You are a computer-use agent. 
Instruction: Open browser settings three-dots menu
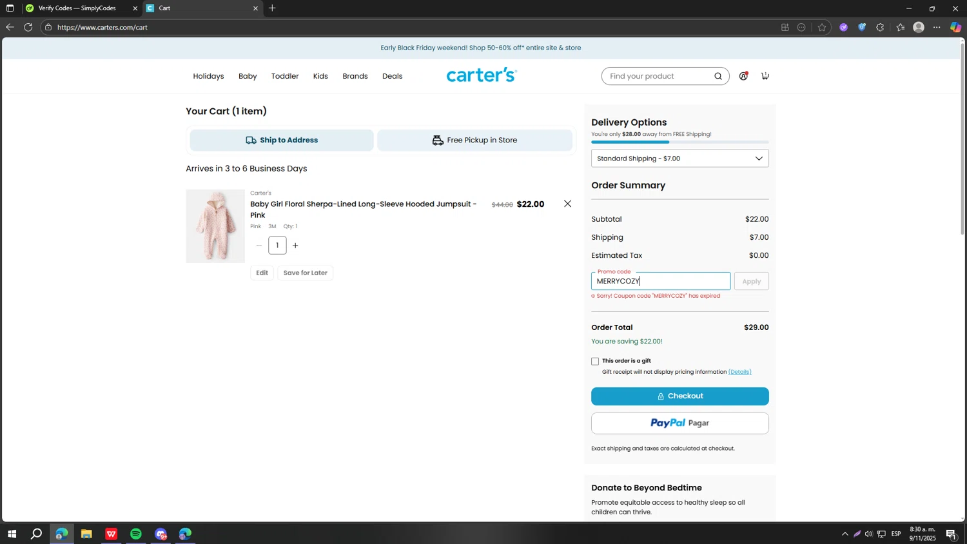click(x=937, y=27)
